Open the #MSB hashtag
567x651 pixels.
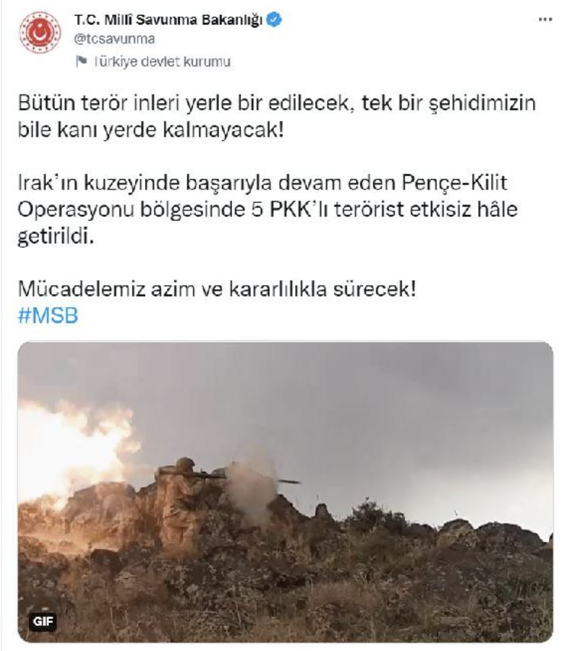pyautogui.click(x=48, y=315)
